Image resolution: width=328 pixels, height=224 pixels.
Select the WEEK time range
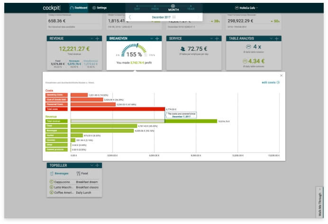point(155,8)
